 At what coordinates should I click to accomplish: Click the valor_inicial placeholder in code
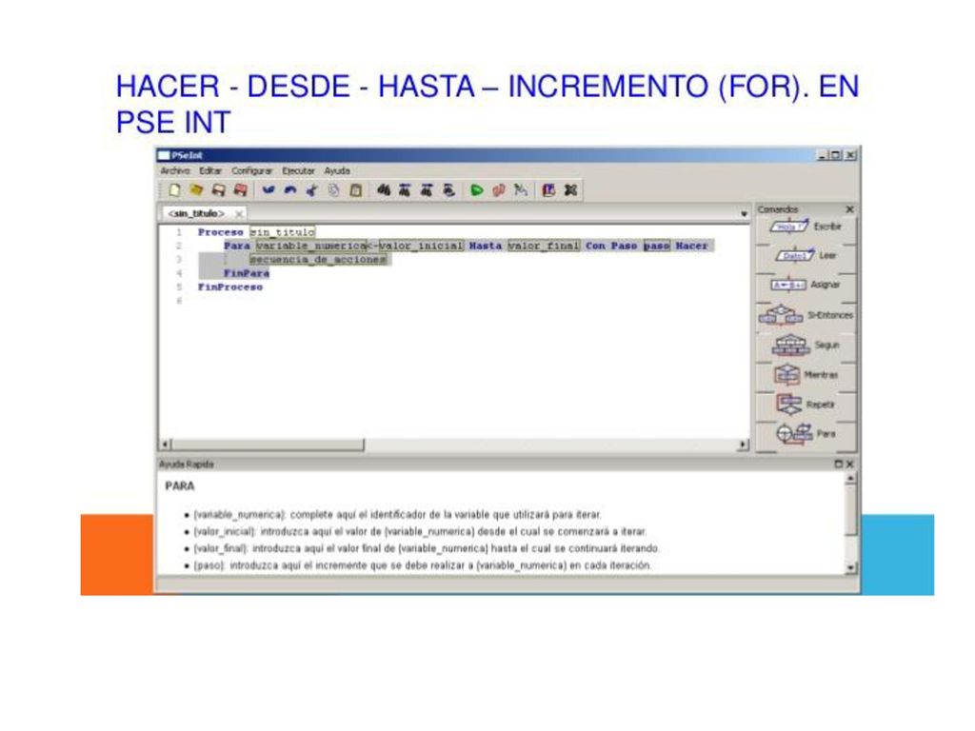[421, 246]
